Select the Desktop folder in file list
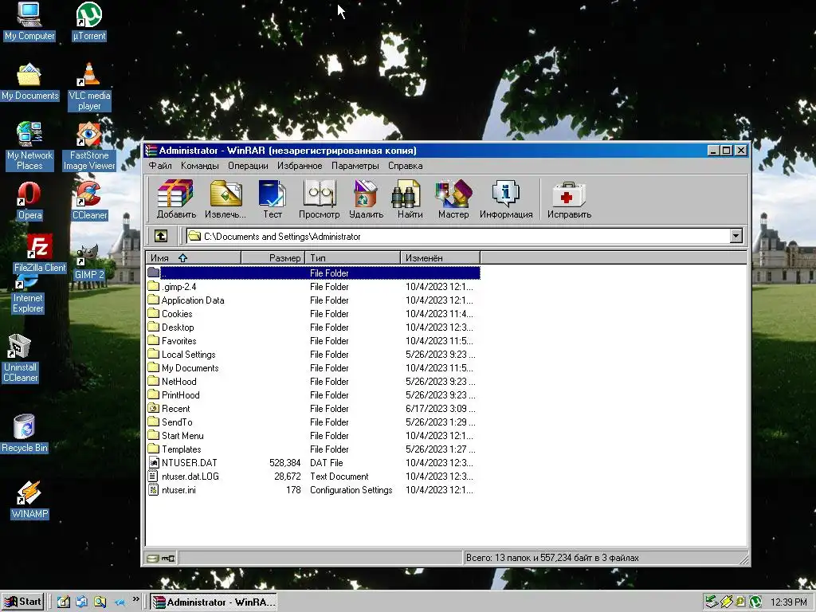The height and width of the screenshot is (612, 816). click(x=312, y=328)
